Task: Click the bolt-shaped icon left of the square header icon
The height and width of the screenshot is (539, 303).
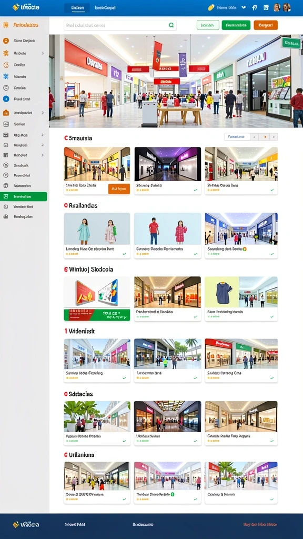Action: tap(254, 7)
